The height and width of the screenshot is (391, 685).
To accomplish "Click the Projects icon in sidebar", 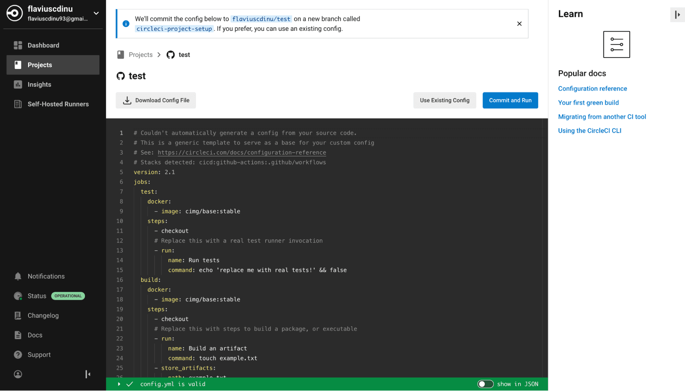I will click(17, 64).
